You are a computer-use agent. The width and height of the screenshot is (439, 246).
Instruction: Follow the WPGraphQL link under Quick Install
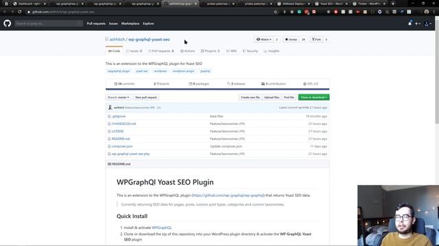pyautogui.click(x=162, y=228)
